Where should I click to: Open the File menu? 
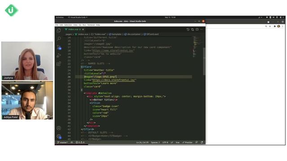[x=57, y=25]
